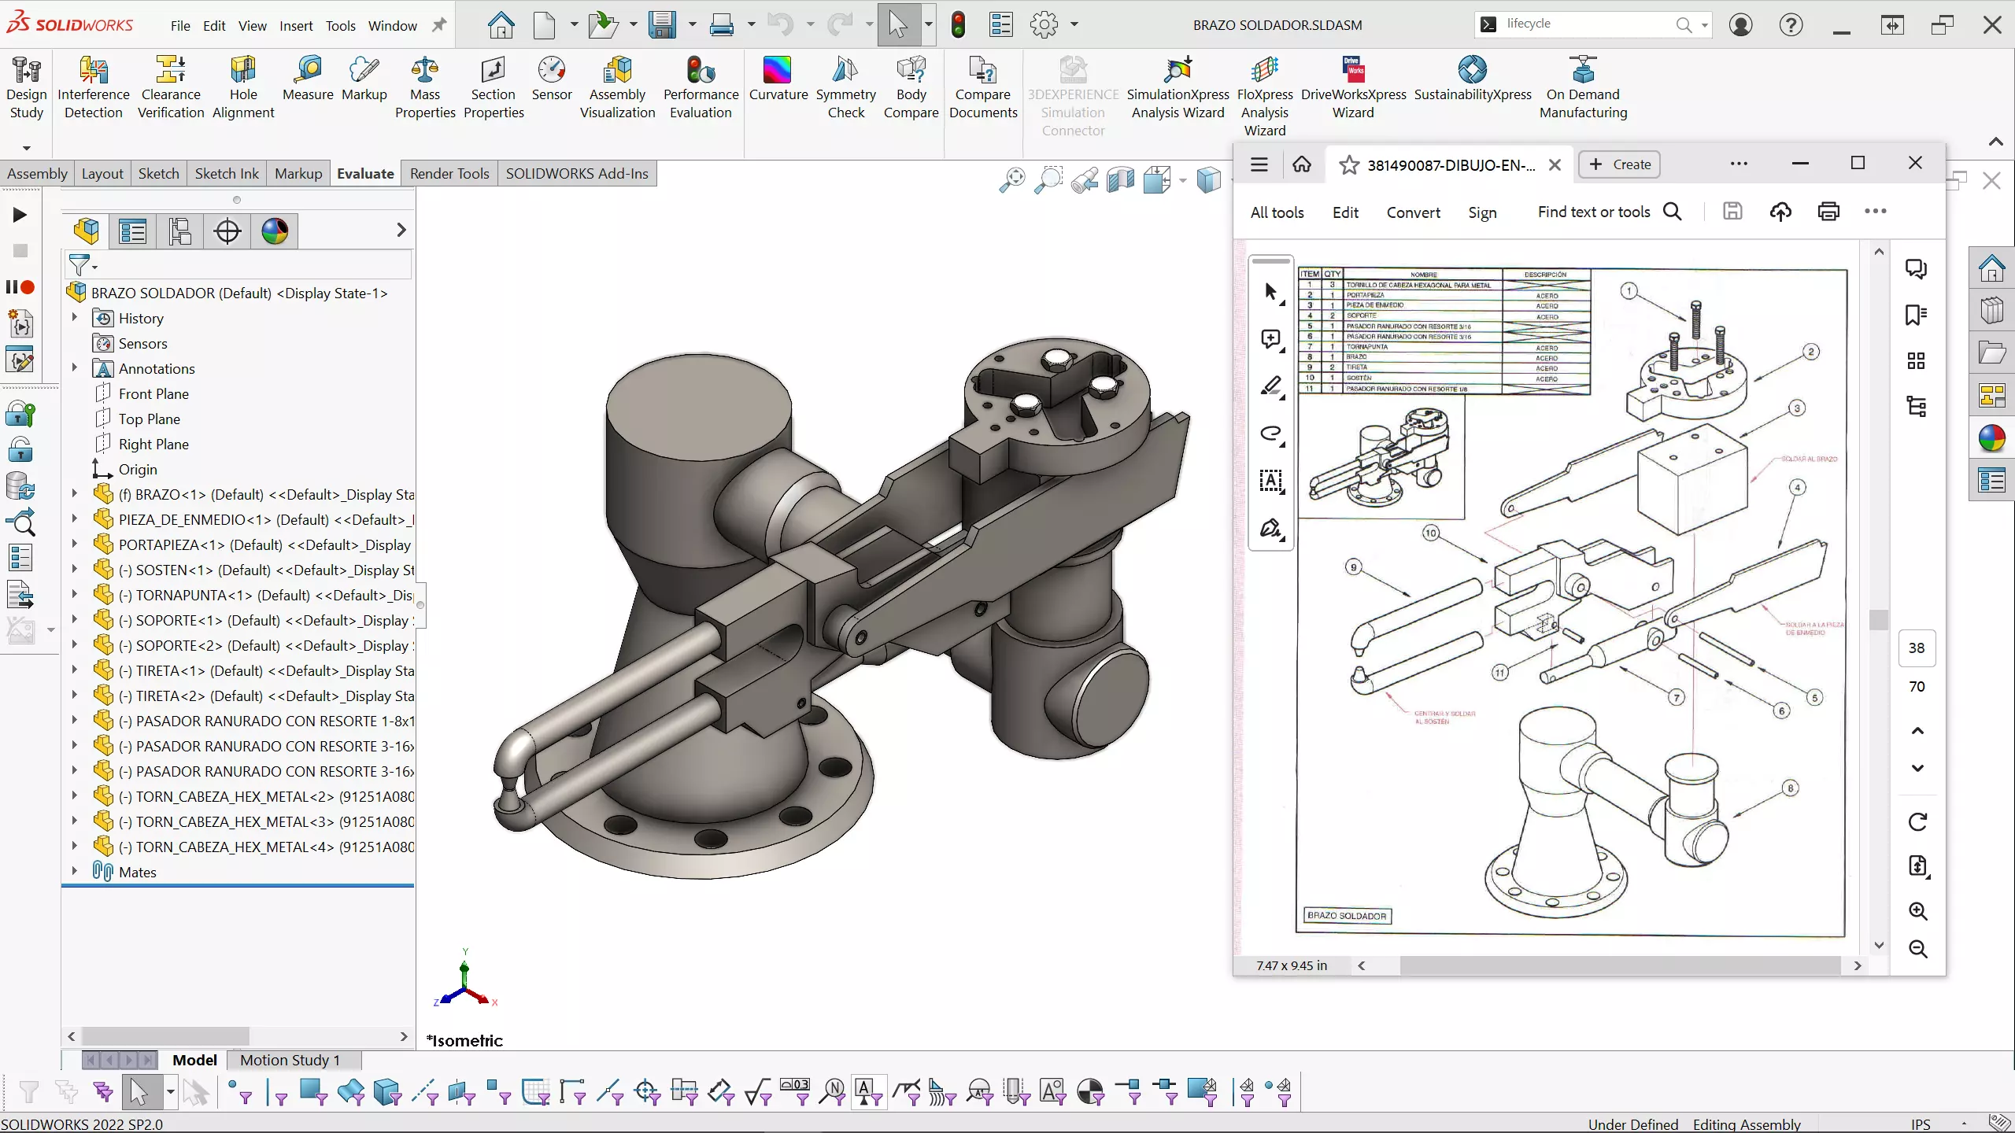This screenshot has height=1133, width=2015.
Task: Star the PDF document as favorite
Action: pos(1349,165)
